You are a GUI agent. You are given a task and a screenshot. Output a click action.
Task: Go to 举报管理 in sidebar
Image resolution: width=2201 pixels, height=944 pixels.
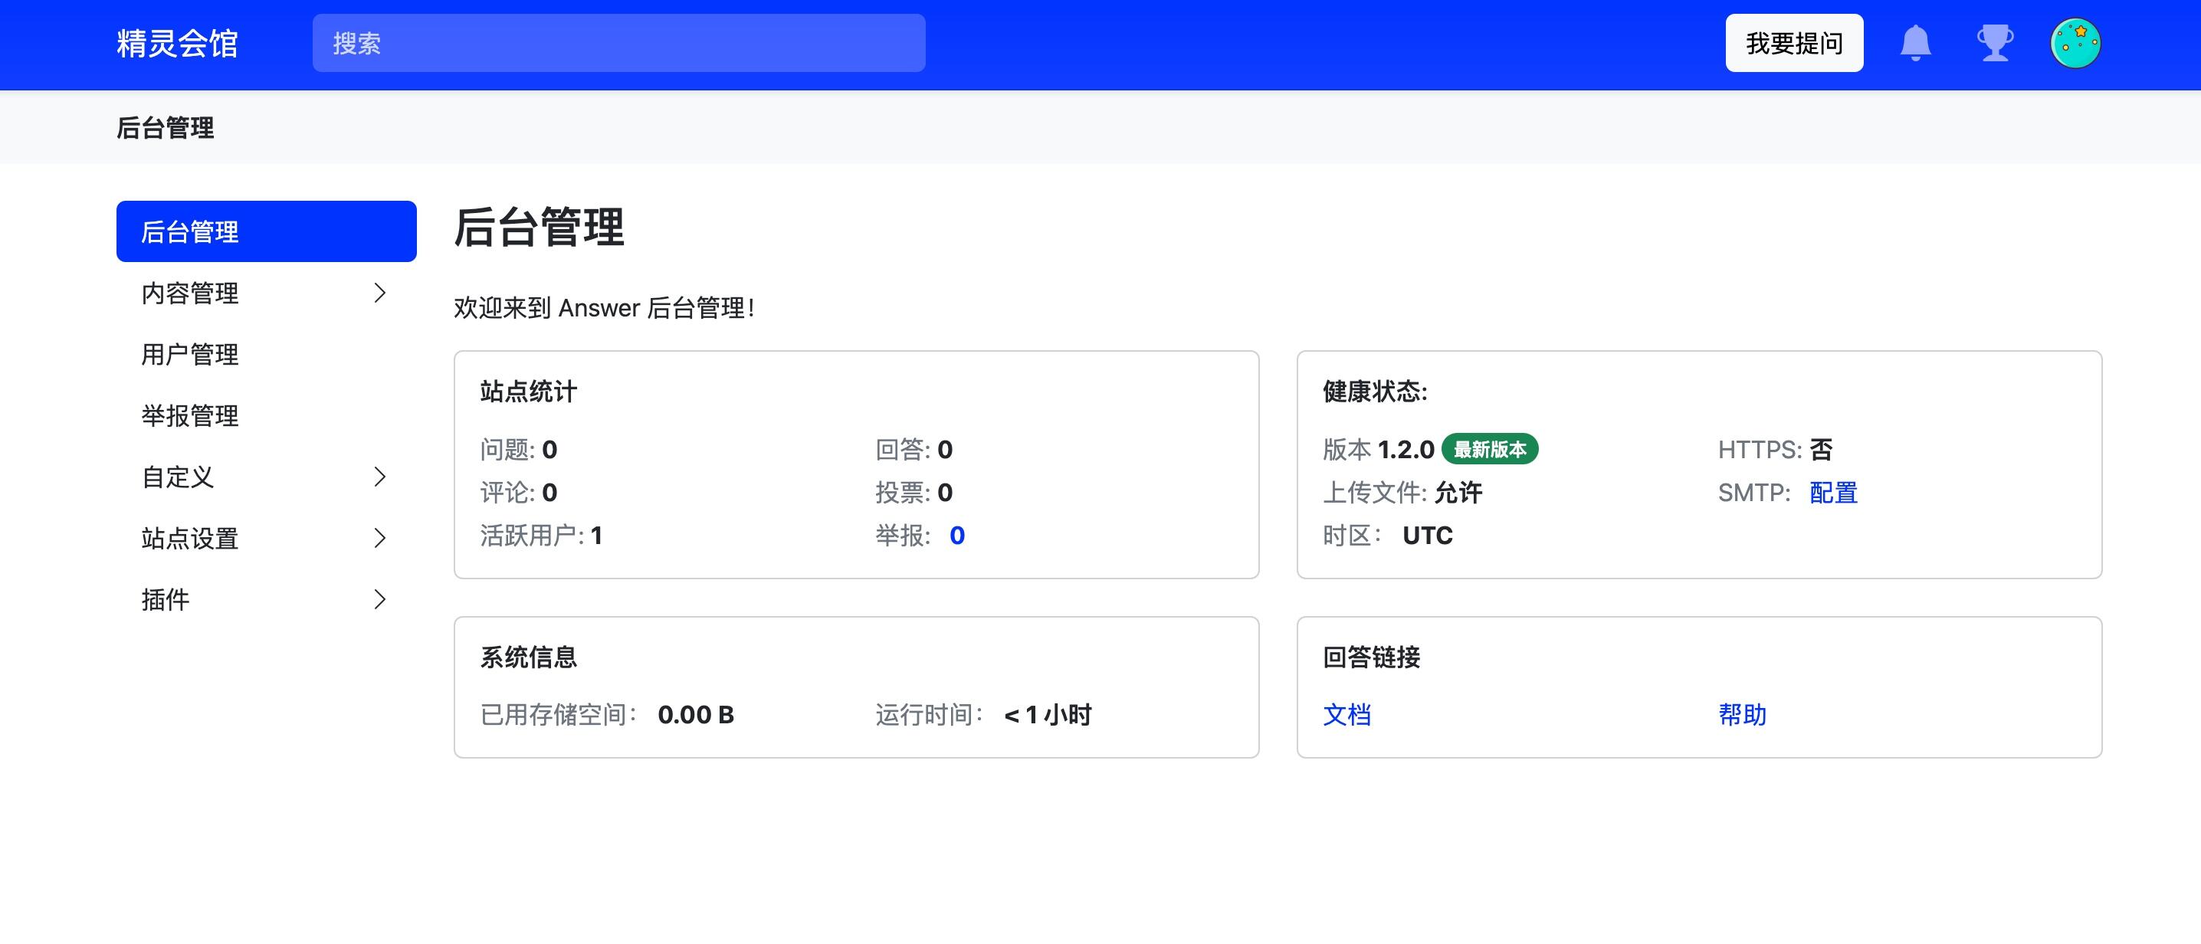click(x=190, y=416)
